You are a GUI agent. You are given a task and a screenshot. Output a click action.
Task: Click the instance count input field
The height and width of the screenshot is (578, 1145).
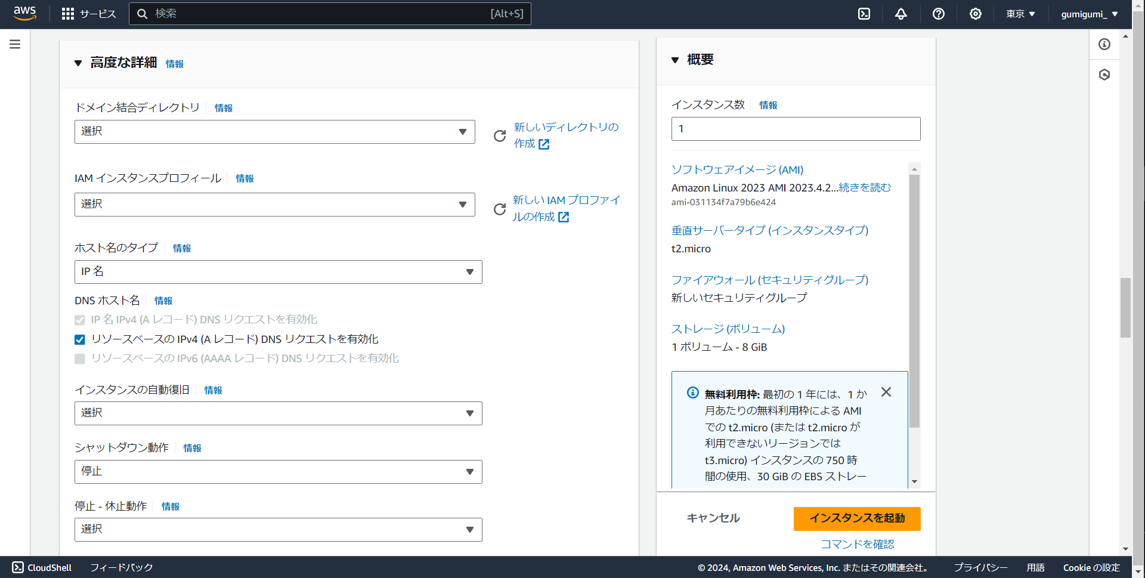coord(796,128)
